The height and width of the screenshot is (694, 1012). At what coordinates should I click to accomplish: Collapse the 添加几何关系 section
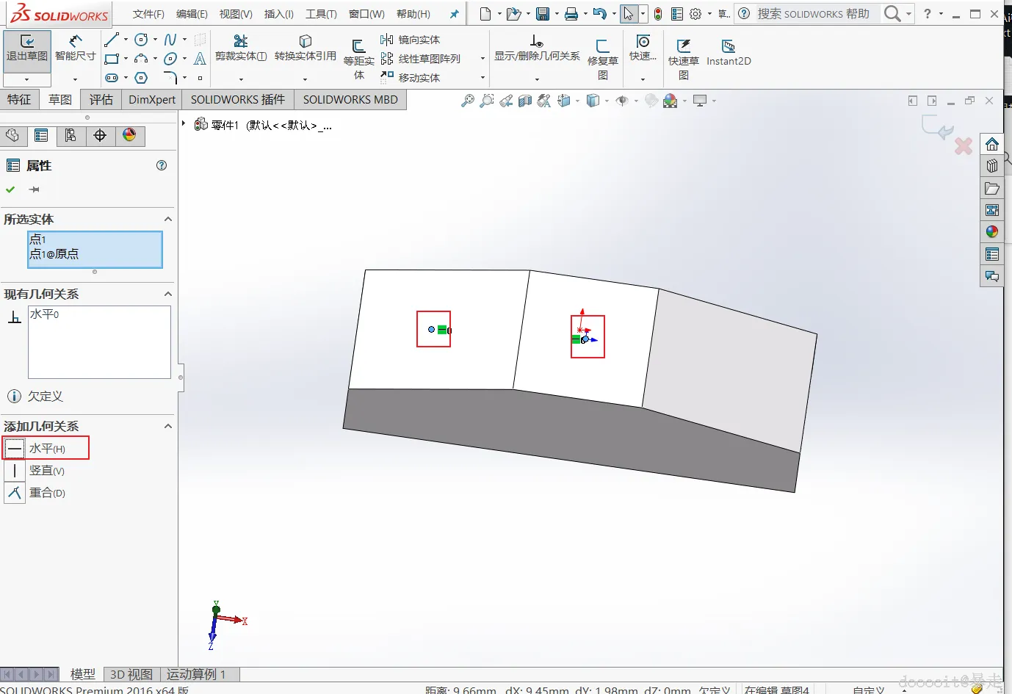(x=167, y=426)
